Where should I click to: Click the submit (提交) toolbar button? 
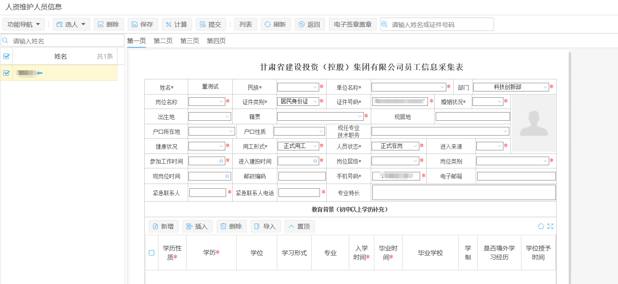pyautogui.click(x=211, y=24)
